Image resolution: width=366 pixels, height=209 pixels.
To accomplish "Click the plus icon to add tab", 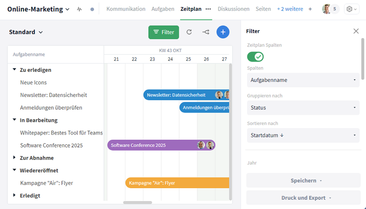I will pyautogui.click(x=310, y=9).
